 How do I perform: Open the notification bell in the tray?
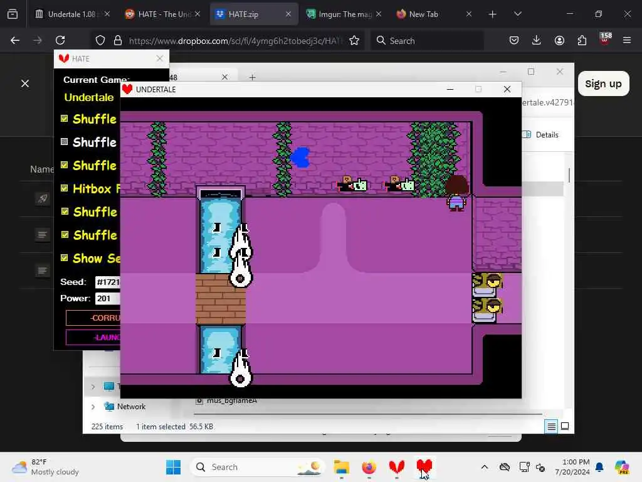point(599,467)
